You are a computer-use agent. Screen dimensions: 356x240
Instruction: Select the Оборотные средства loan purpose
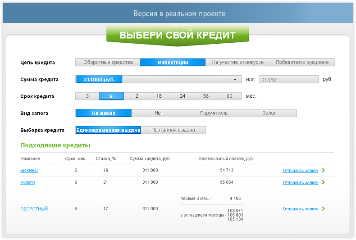(108, 63)
